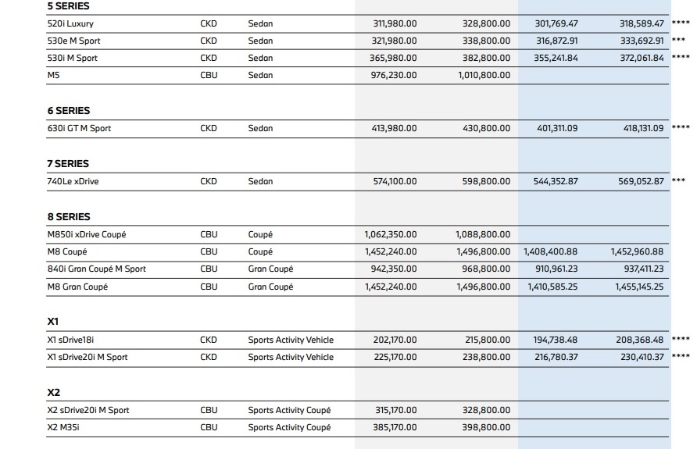Screen dimensions: 697x449
Task: Select the X1 sDrive18i model name
Action: 78,340
